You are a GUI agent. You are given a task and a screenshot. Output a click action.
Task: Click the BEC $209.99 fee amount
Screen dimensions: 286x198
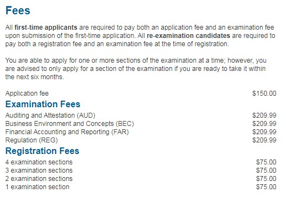[264, 124]
